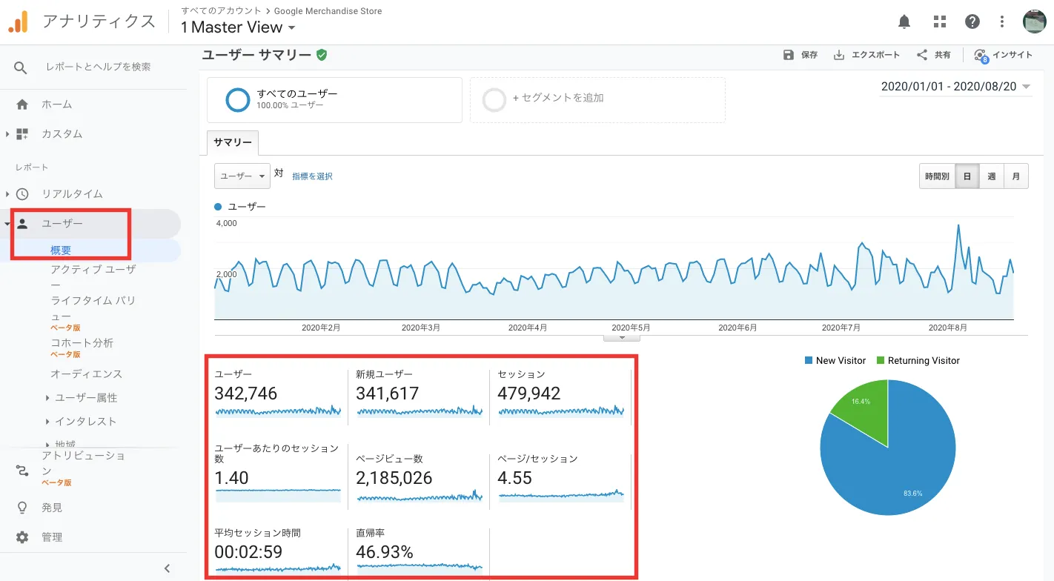Expand the インタレスト submenu
The height and width of the screenshot is (581, 1054).
pos(81,422)
